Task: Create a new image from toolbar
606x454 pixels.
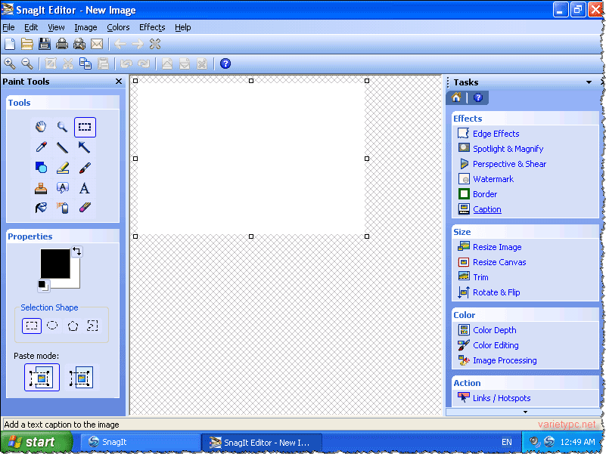Action: tap(10, 44)
